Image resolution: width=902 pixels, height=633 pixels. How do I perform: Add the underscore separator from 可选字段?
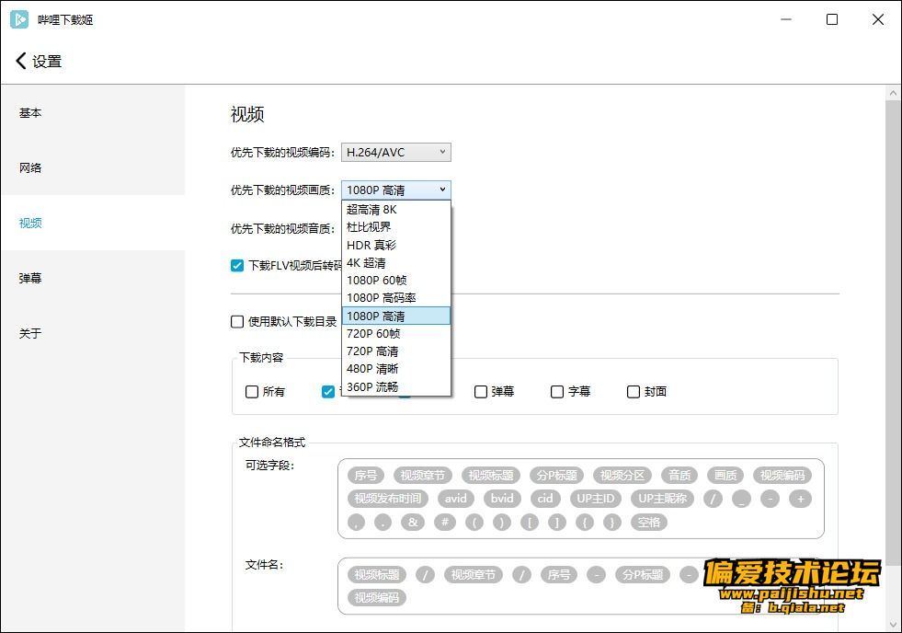[x=741, y=499]
